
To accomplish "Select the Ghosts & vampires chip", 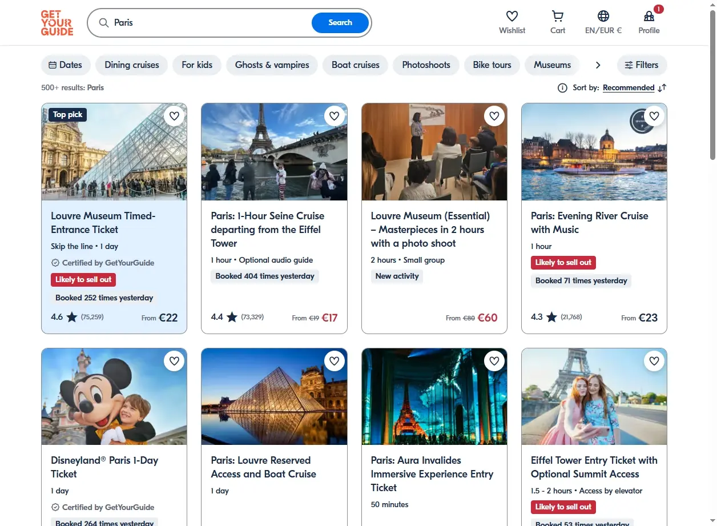I will click(272, 65).
